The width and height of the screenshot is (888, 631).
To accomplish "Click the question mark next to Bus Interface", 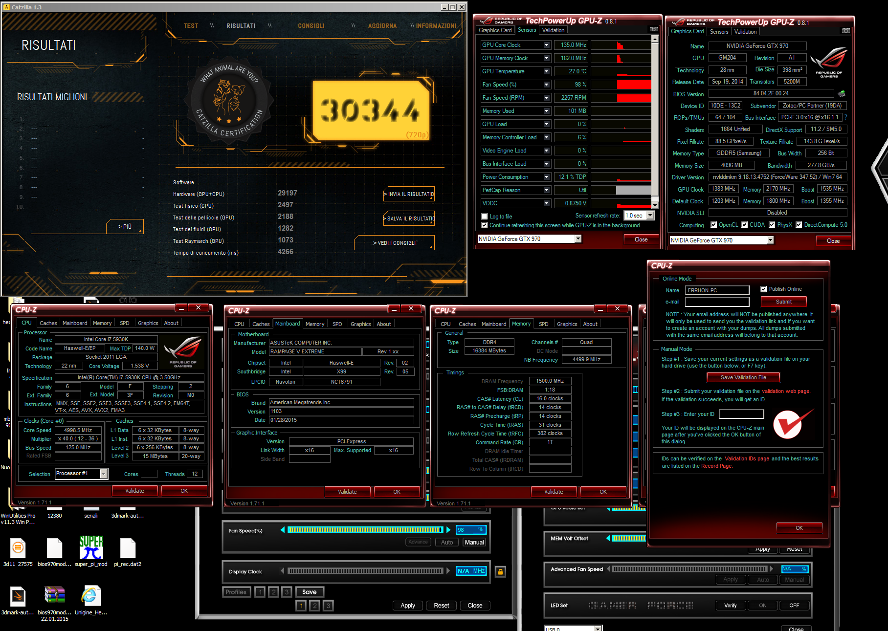I will click(845, 117).
